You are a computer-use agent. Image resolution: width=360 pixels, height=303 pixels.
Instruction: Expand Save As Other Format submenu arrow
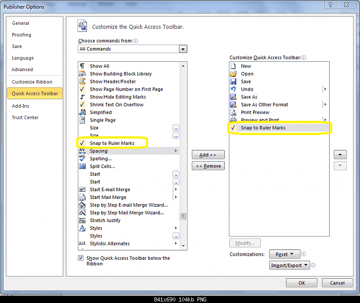pyautogui.click(x=325, y=105)
